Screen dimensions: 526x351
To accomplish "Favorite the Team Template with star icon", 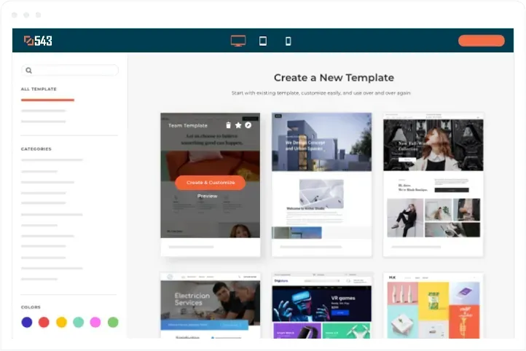I will click(x=238, y=125).
